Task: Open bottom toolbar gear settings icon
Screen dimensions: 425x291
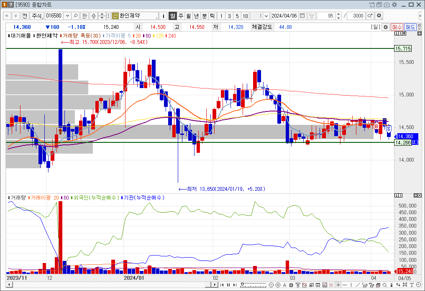Action: [291, 285]
